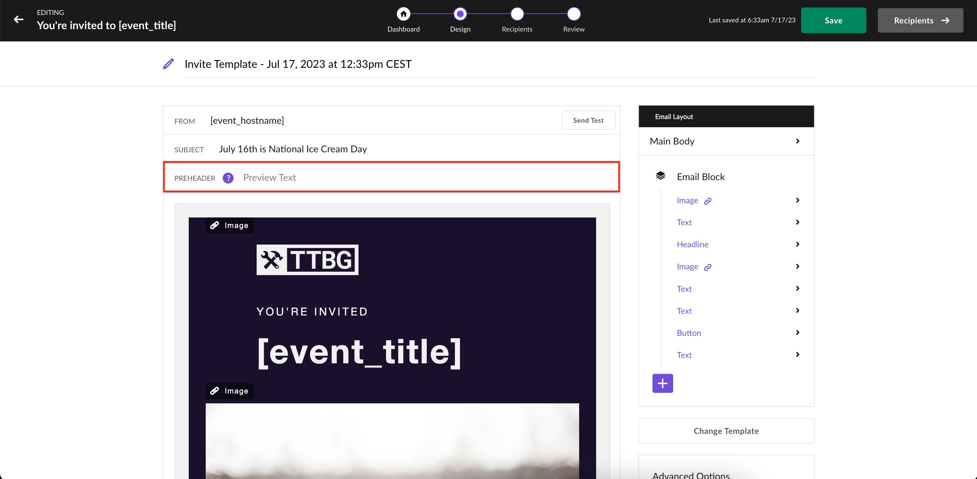Select the blurred photo image block
This screenshot has height=479, width=977.
tap(392, 441)
